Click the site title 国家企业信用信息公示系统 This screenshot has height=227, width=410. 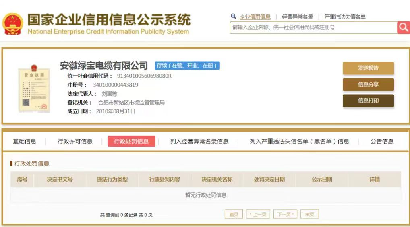[x=109, y=20]
